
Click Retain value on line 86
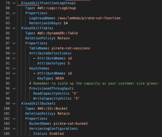pyautogui.click(x=64, y=38)
